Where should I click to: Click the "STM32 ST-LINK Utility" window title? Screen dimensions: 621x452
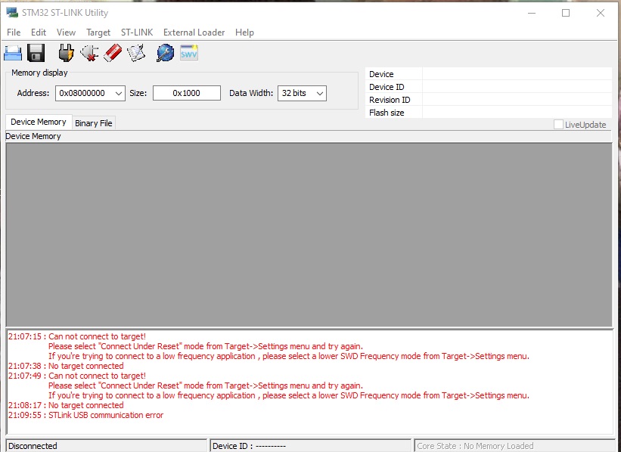point(65,13)
